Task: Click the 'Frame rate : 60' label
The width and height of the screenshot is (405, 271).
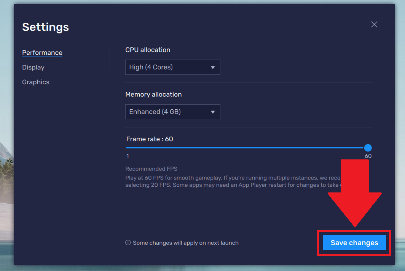Action: point(150,139)
